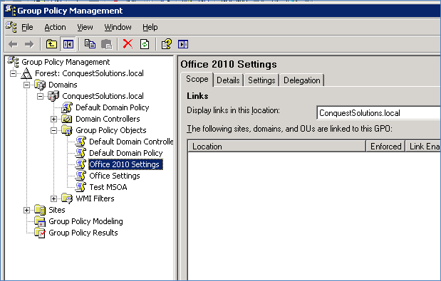Click the Copy toolbar icon

pos(90,44)
